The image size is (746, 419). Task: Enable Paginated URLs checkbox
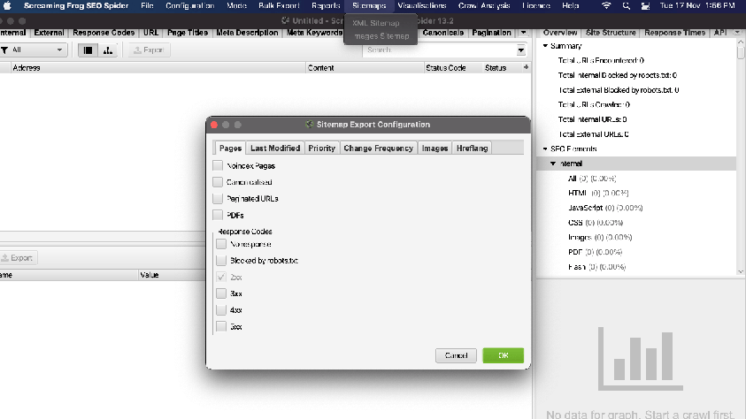point(218,199)
